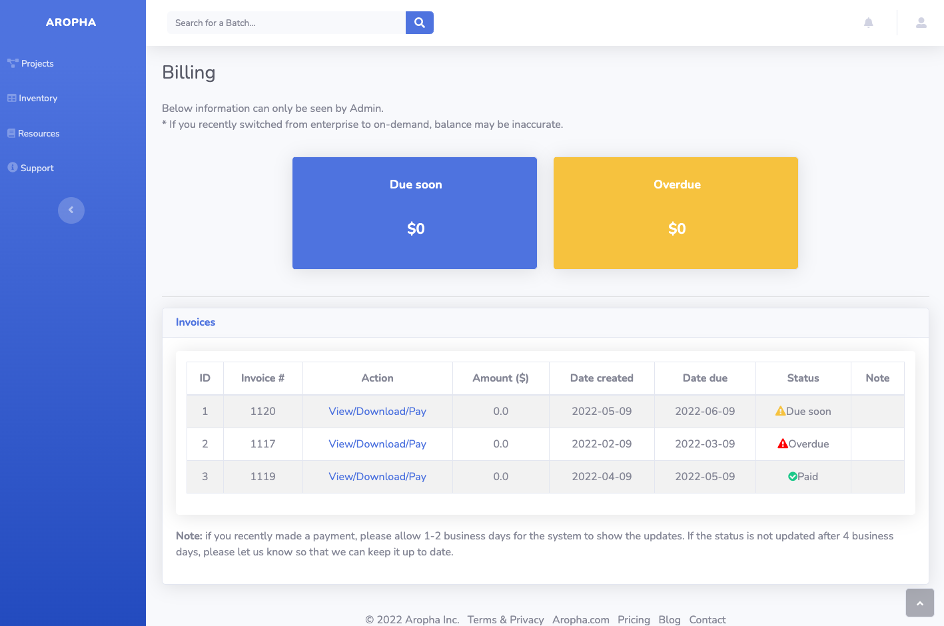The width and height of the screenshot is (944, 626).
Task: Select the Due soon summary card
Action: (x=414, y=212)
